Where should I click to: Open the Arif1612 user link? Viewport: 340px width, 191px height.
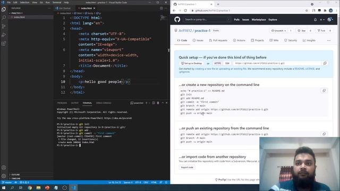[185, 31]
